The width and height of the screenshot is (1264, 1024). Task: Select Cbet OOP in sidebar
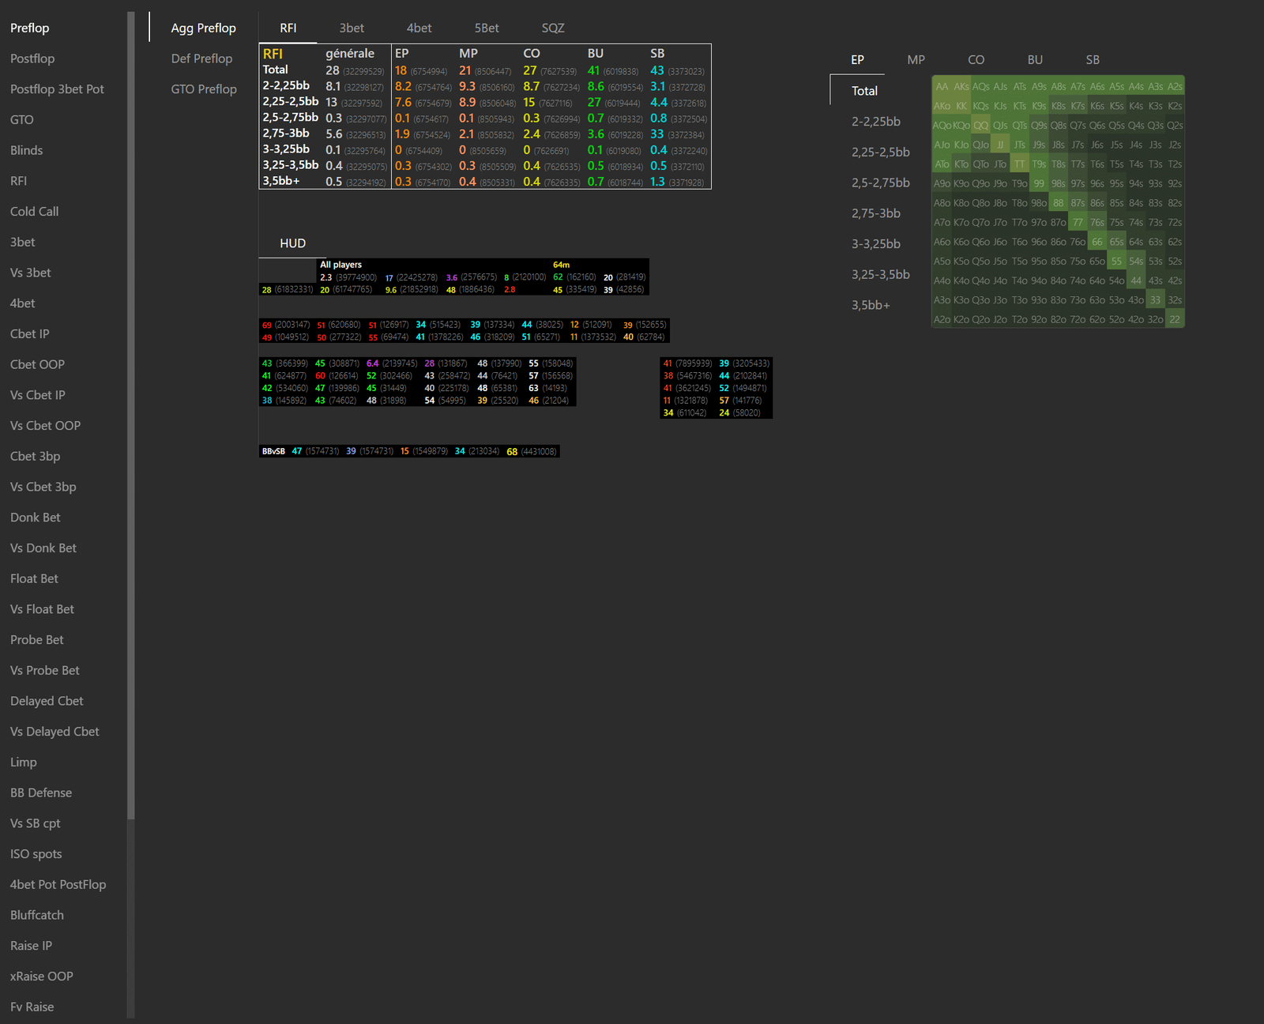38,365
